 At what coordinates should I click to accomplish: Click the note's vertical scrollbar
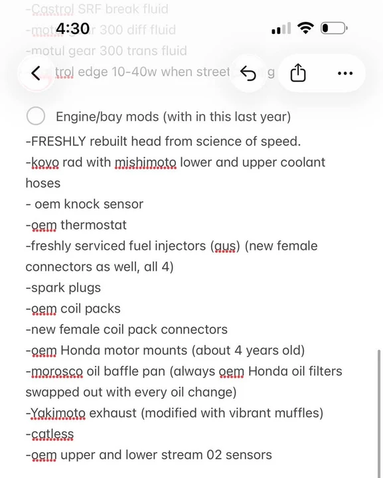(x=379, y=413)
